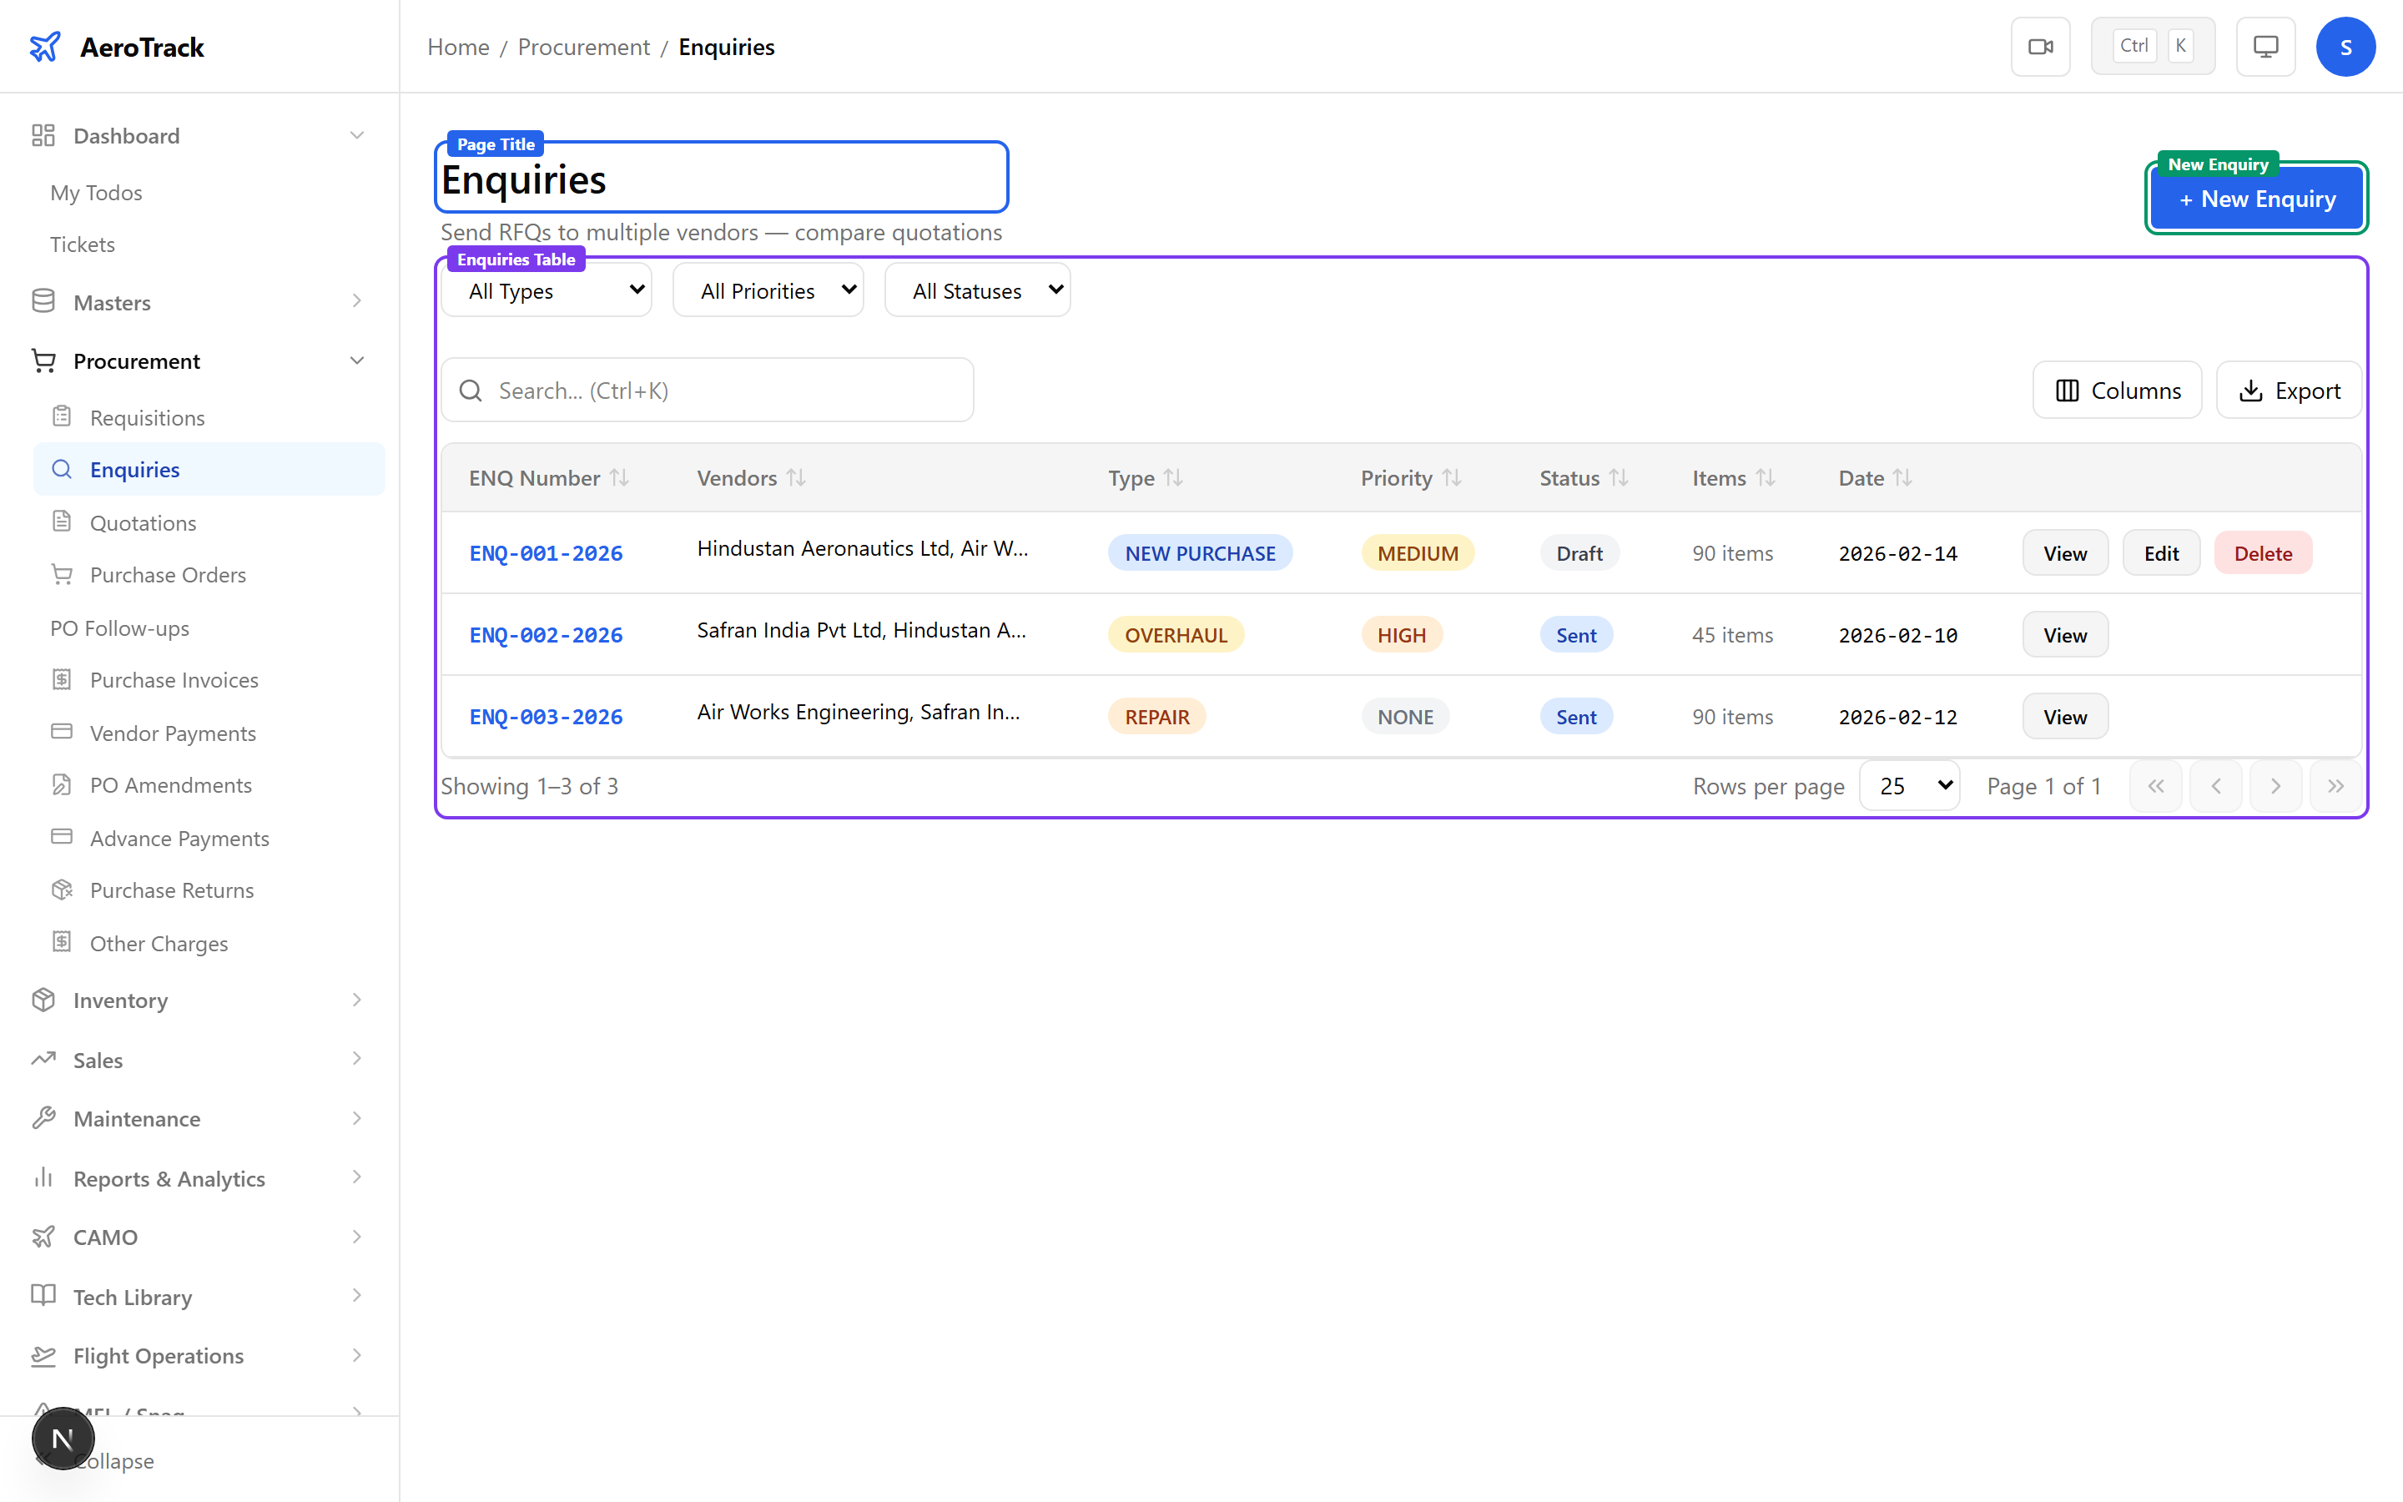Click the video call icon in the top bar
The image size is (2403, 1502).
point(2041,46)
